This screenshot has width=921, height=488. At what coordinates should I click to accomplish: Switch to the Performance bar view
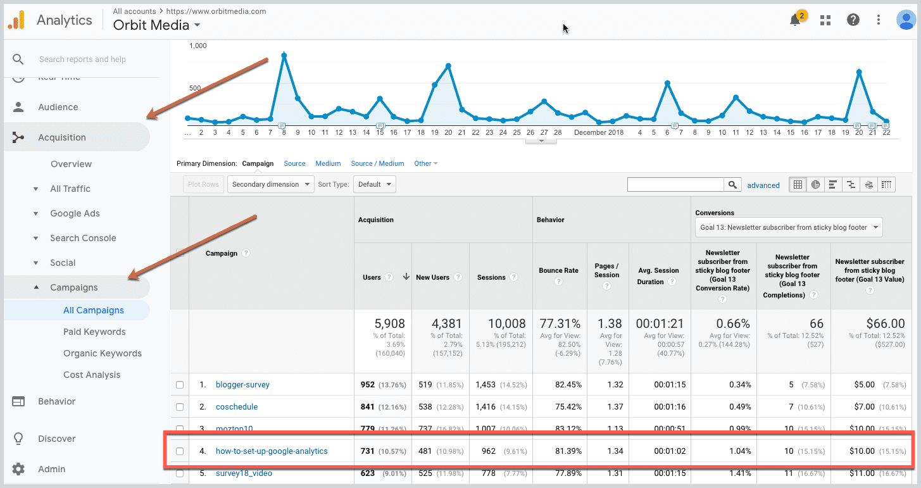833,185
